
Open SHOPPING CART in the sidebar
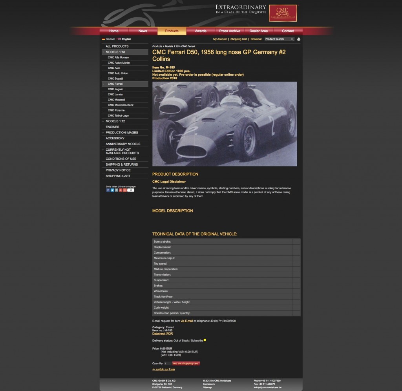125,176
